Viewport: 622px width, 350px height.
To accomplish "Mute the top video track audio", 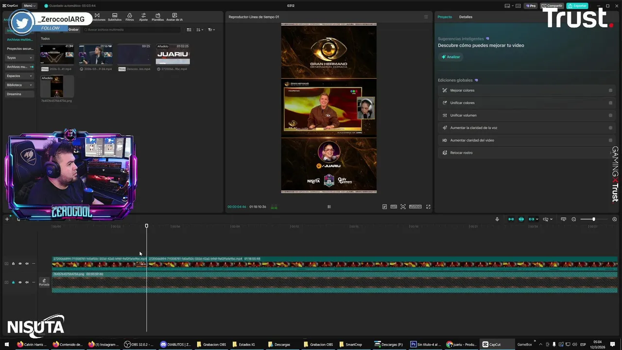I will 27,263.
